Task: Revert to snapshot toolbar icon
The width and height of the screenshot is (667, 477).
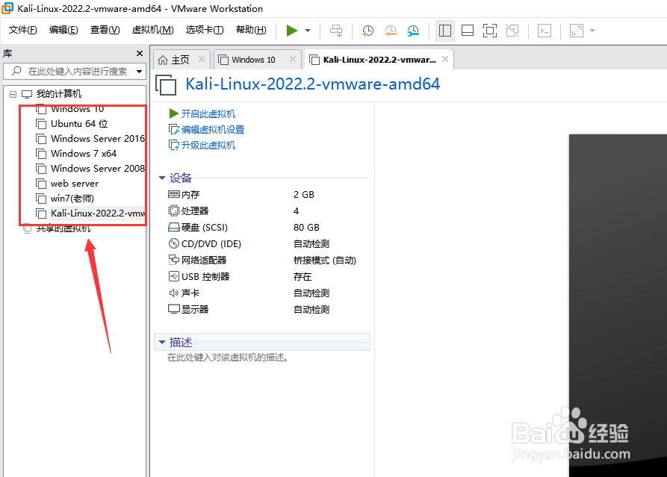Action: 391,31
